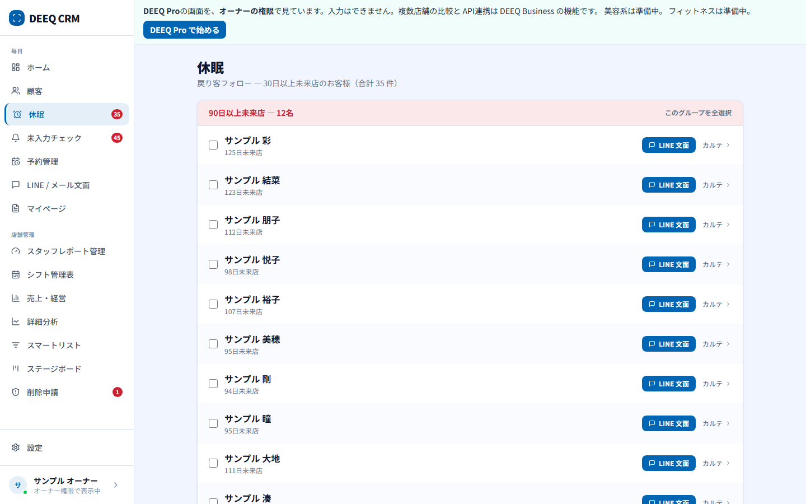Open ステージボード in the sidebar

pyautogui.click(x=67, y=368)
